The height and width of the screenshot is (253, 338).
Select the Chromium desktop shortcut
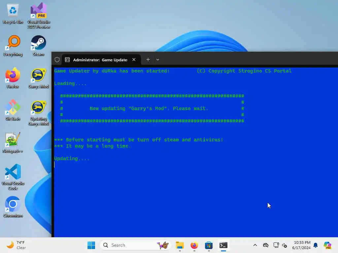coord(13,207)
